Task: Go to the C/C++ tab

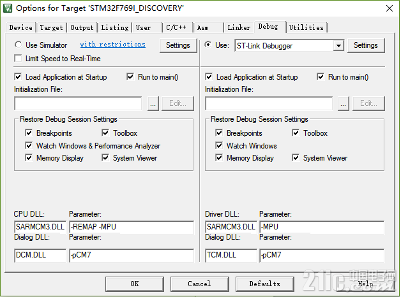Action: pyautogui.click(x=178, y=27)
